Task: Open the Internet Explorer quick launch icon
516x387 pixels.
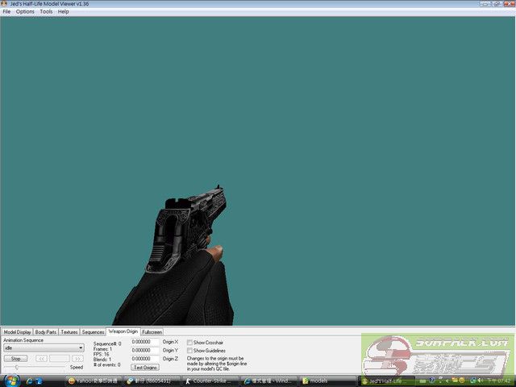Action: pyautogui.click(x=30, y=380)
